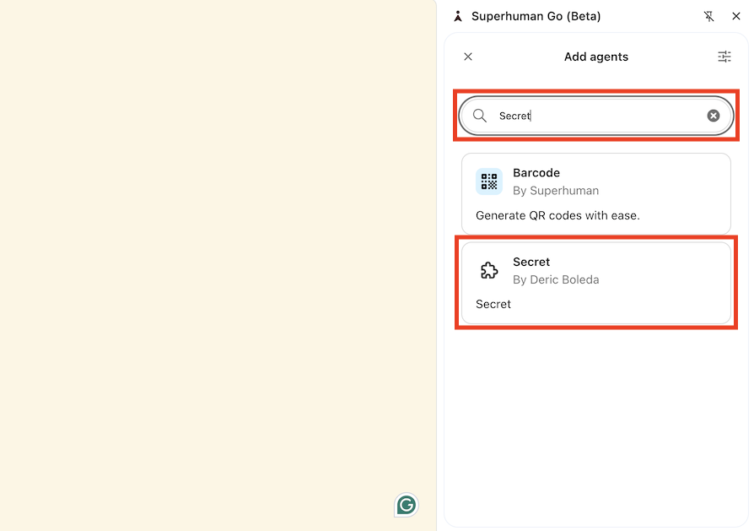Screen dimensions: 754x531
Task: Open agent filter settings via sliders icon
Action: [724, 56]
